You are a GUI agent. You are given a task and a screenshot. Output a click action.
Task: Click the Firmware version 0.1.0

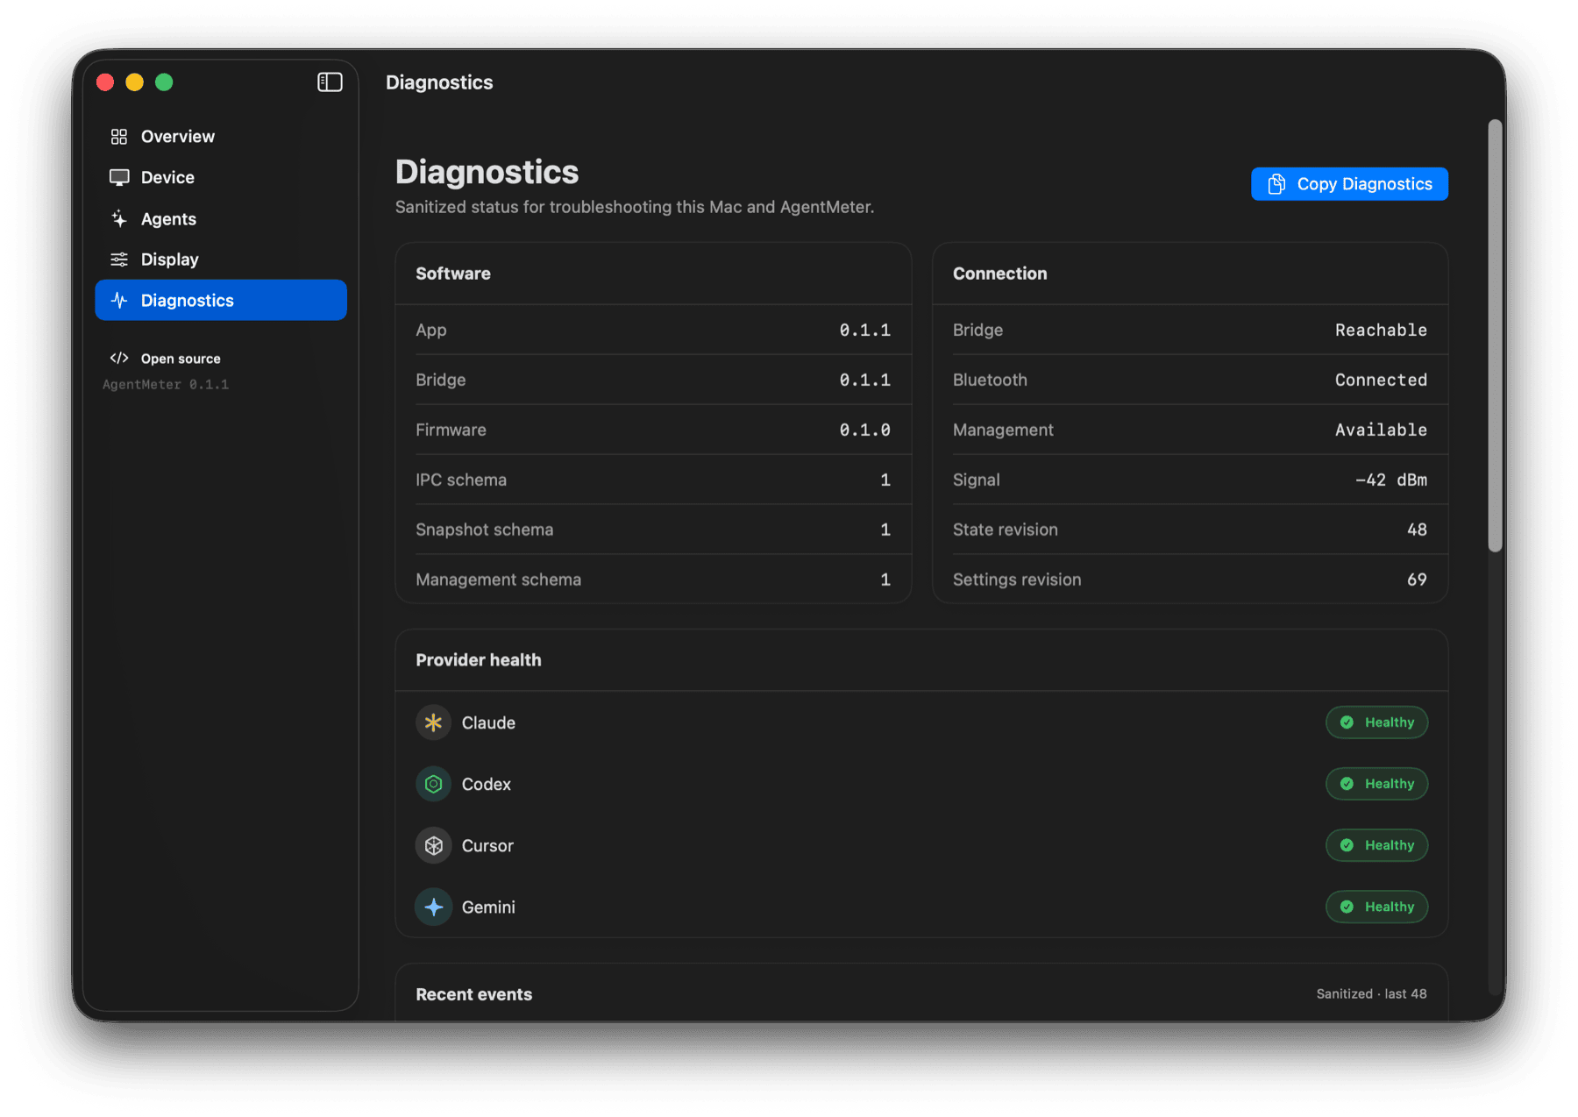[x=864, y=430]
